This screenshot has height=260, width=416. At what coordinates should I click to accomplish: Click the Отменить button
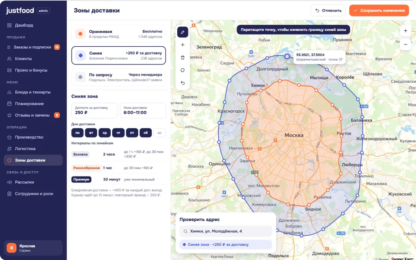[328, 10]
